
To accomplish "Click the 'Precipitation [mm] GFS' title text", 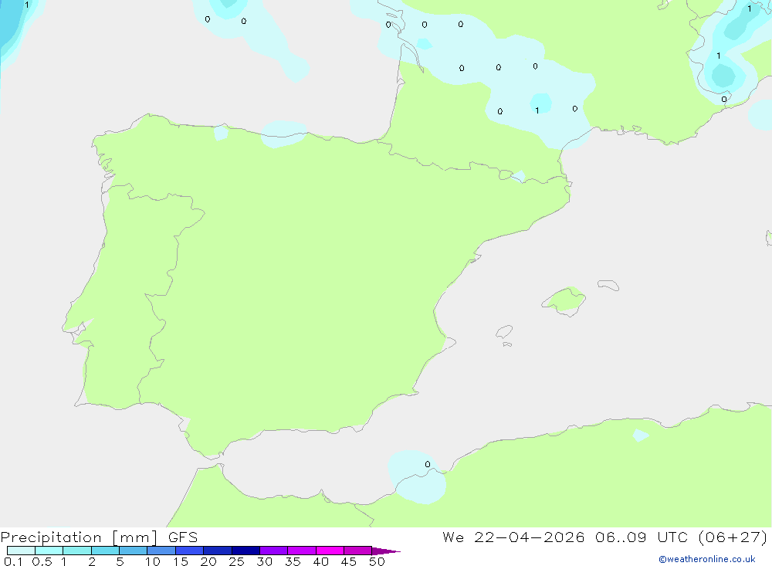I will tap(99, 537).
